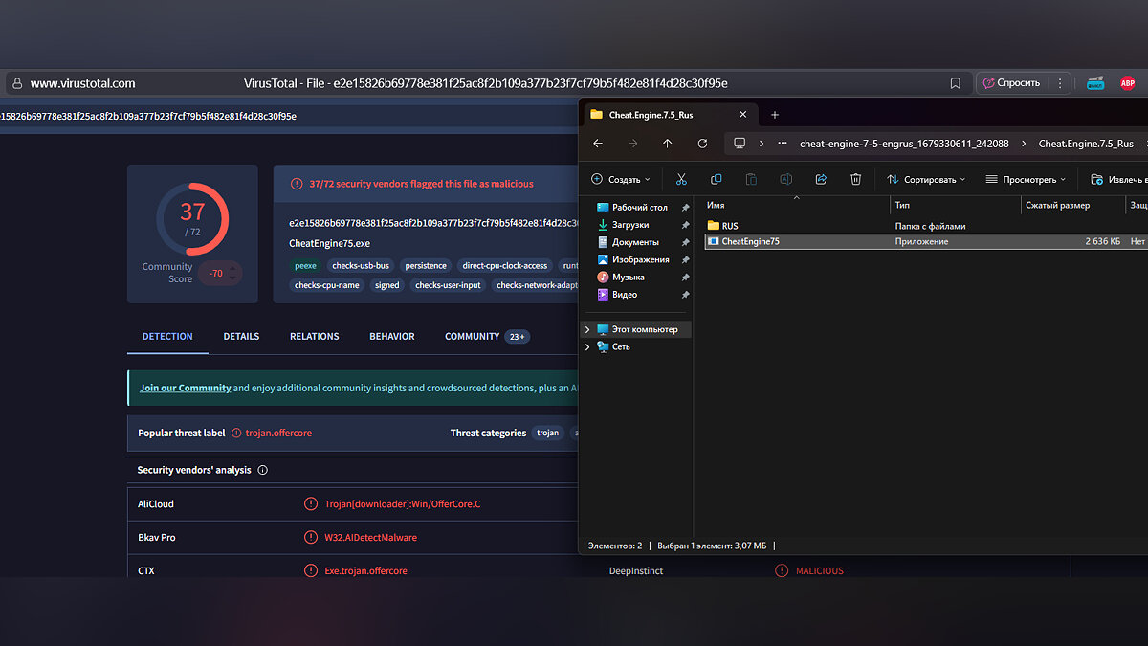Bookmark the VirusTotal page with bookmark icon
1148x646 pixels.
(955, 83)
